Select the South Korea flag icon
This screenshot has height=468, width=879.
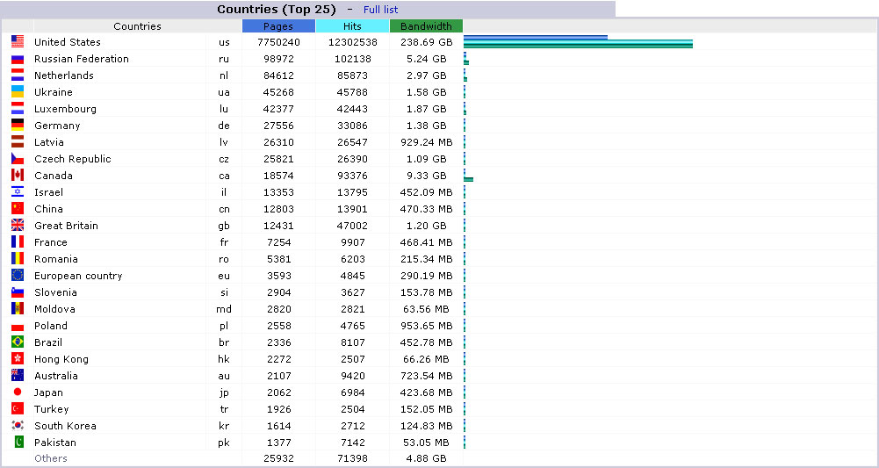click(18, 426)
